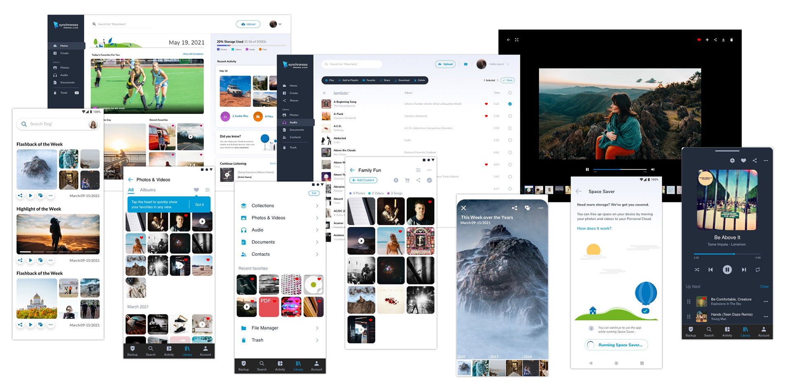Tap the play icon under Highlight of the Week
This screenshot has width=791, height=383.
tap(30, 260)
